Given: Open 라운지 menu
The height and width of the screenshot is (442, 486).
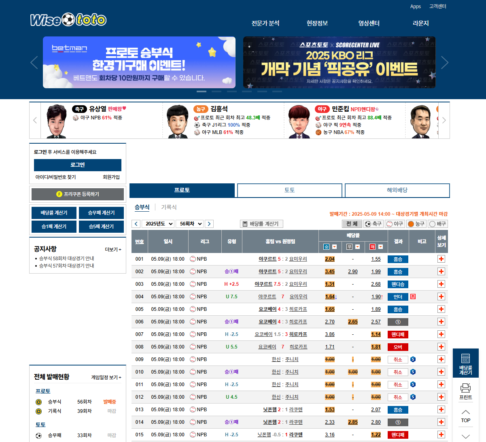Looking at the screenshot, I should pos(421,23).
